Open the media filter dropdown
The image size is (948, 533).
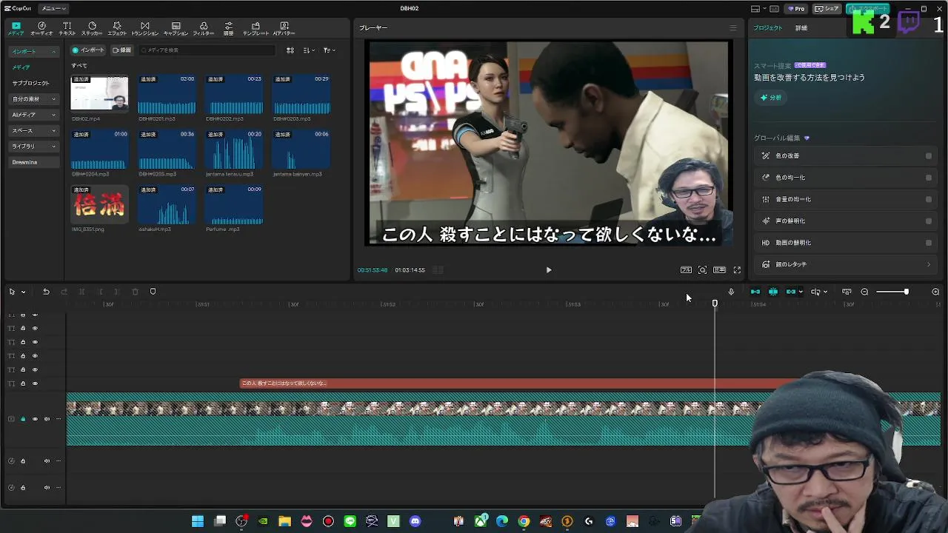(x=329, y=50)
